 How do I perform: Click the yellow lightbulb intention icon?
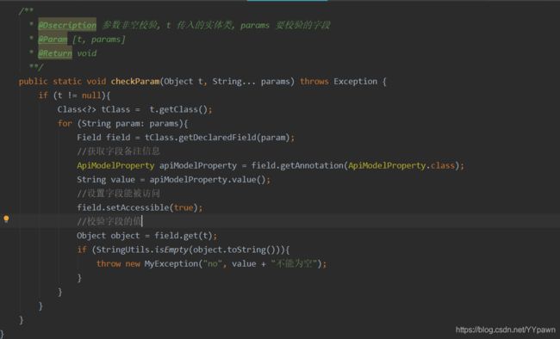click(x=6, y=219)
